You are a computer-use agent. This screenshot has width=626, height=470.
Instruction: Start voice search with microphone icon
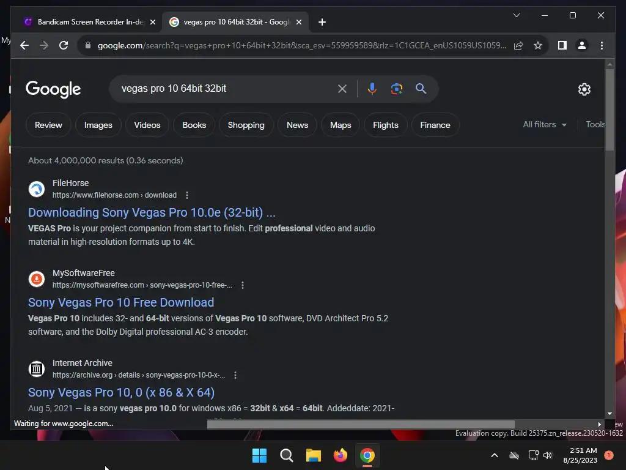point(372,89)
